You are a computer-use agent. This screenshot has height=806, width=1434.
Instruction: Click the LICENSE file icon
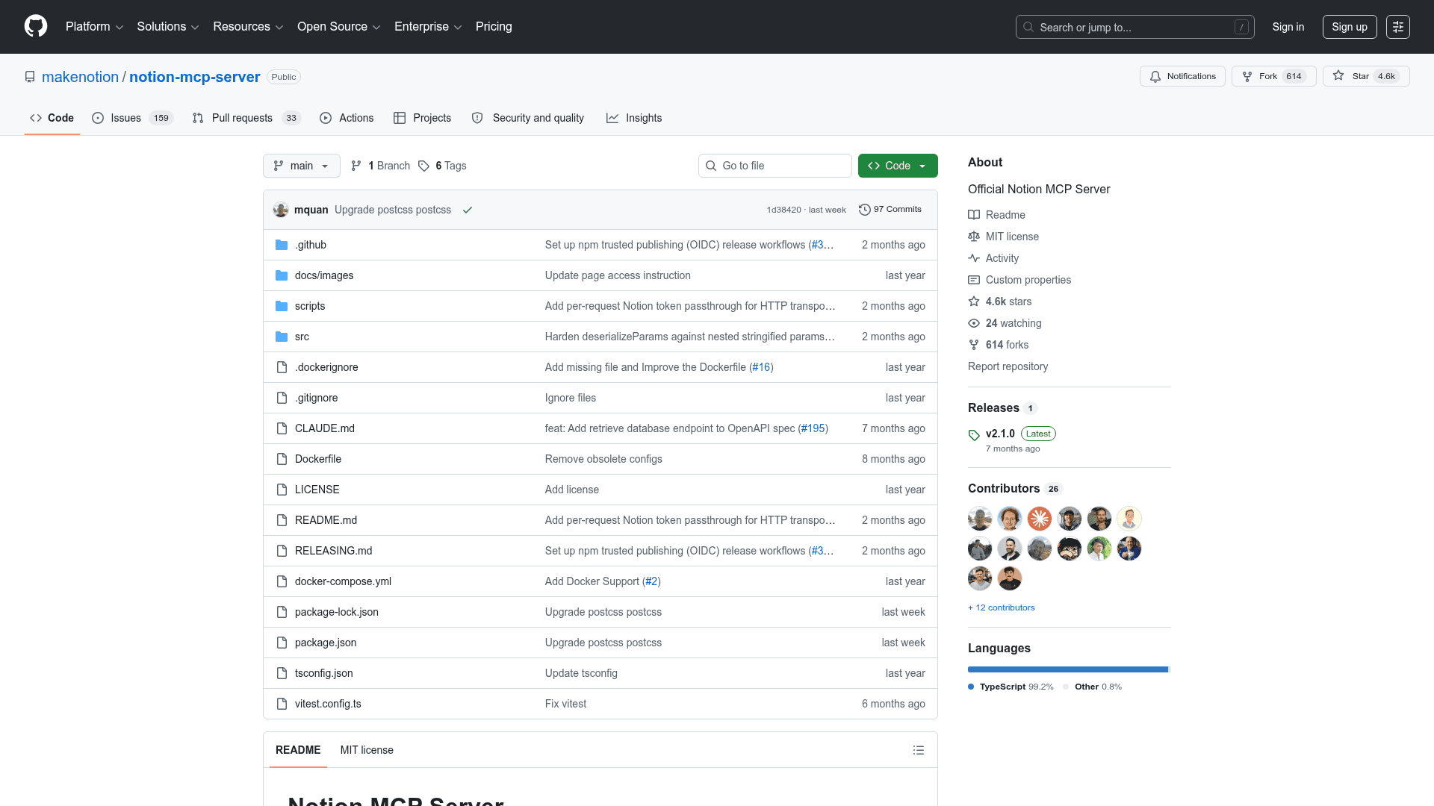[282, 490]
